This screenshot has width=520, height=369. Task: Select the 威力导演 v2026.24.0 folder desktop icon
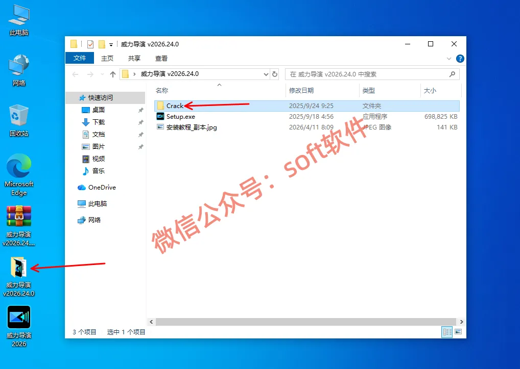[x=19, y=277]
